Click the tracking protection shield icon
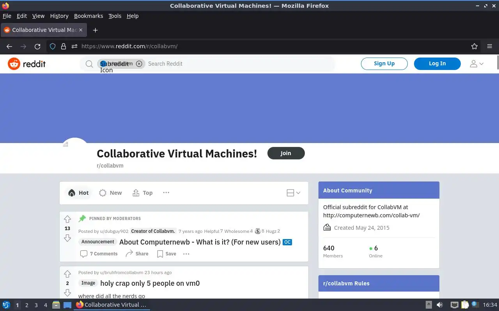Screen dimensions: 499x311 pyautogui.click(x=53, y=46)
